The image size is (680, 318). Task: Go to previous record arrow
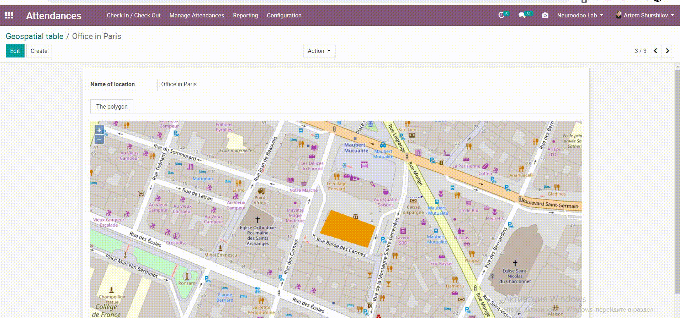pos(655,51)
